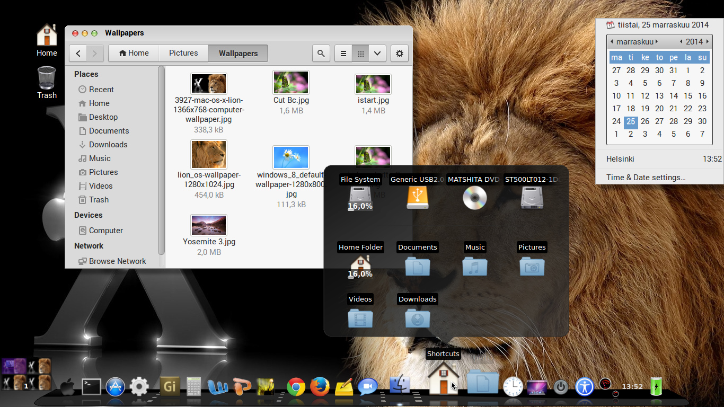
Task: Switch to list view in file manager
Action: [343, 54]
